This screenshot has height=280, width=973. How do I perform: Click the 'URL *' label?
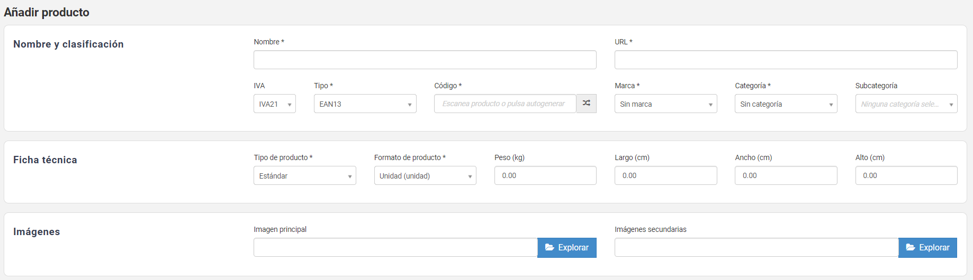pos(624,42)
